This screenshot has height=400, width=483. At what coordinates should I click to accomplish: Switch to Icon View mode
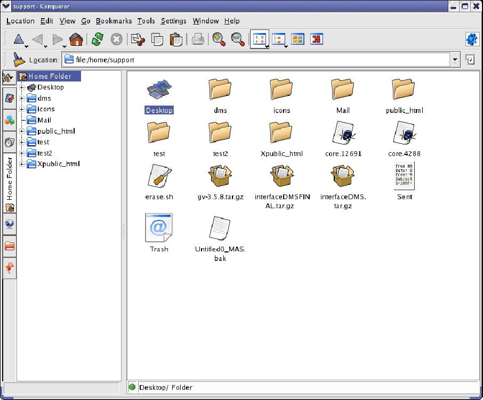[x=259, y=39]
